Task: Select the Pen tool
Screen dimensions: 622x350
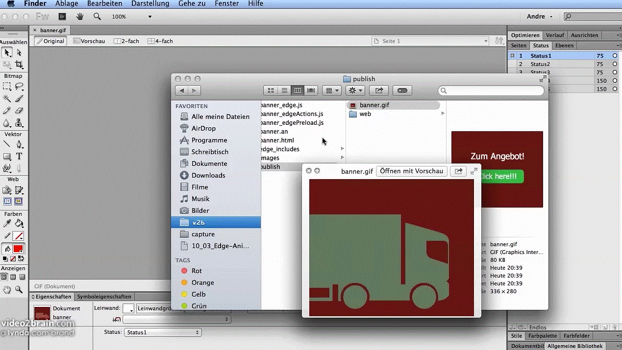Action: [19, 144]
